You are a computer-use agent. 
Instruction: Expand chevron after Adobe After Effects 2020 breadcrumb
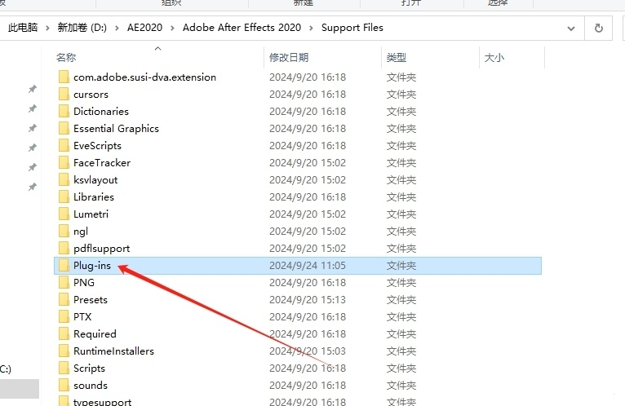point(311,28)
